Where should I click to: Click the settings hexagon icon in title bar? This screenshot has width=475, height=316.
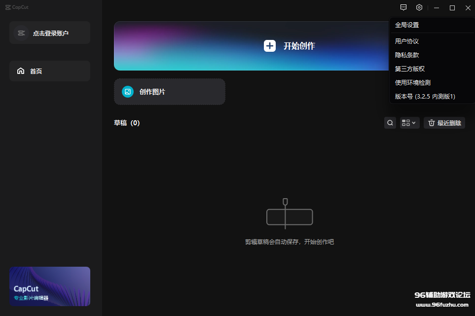pos(419,7)
